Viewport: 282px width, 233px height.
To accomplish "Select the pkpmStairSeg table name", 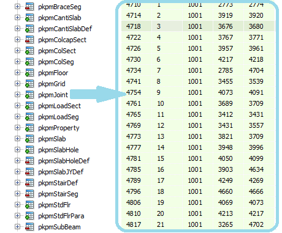I will click(x=58, y=194).
